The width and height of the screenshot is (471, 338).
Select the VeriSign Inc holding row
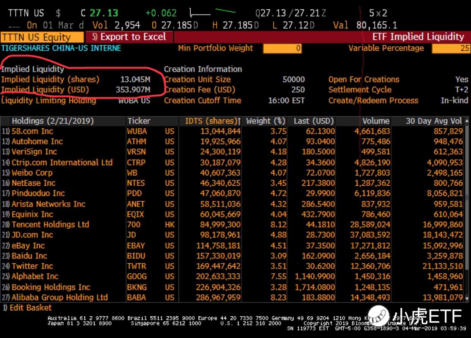(232, 152)
